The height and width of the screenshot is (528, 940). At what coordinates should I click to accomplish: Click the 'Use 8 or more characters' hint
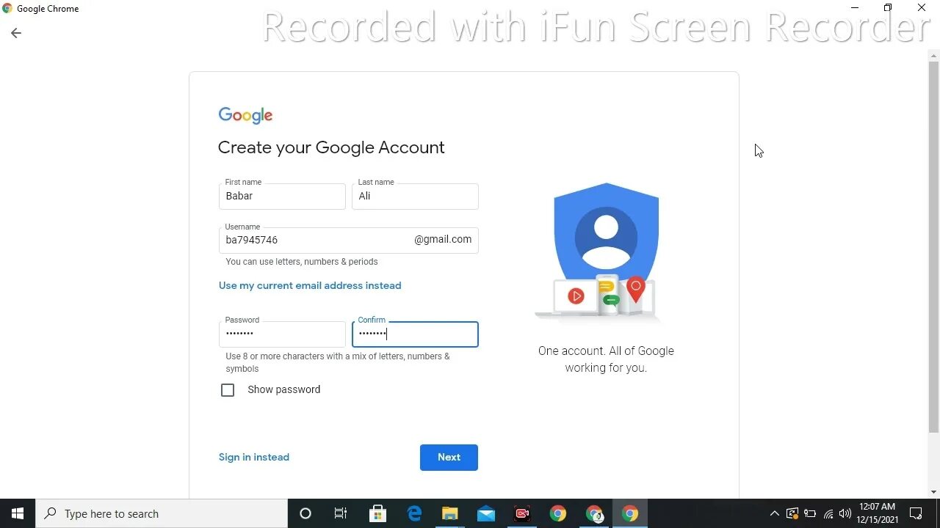[x=338, y=362]
